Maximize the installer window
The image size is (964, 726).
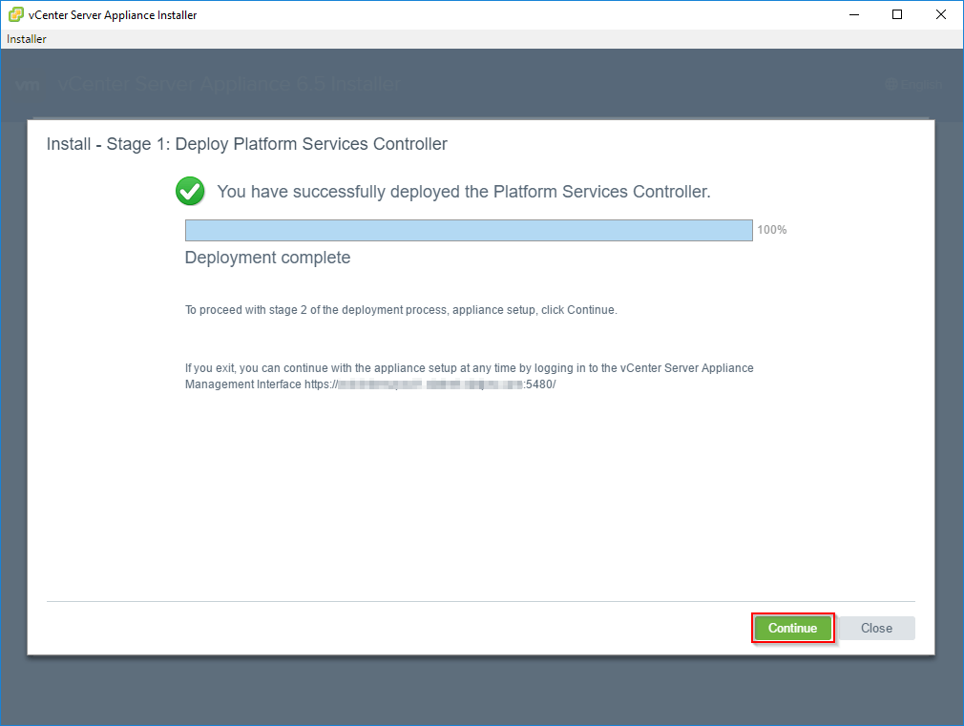(x=896, y=14)
